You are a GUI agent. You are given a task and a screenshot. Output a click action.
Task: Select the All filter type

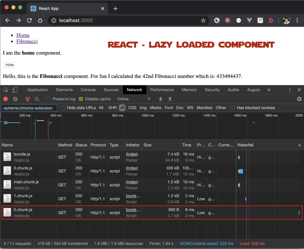click(x=101, y=108)
